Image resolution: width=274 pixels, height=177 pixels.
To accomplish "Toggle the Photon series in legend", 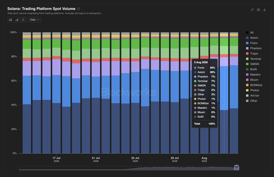I will [x=253, y=90].
